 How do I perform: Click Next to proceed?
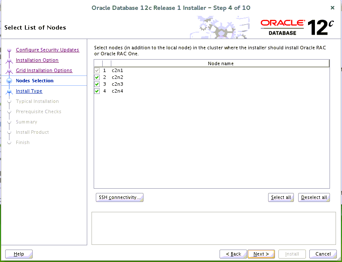[261, 254]
